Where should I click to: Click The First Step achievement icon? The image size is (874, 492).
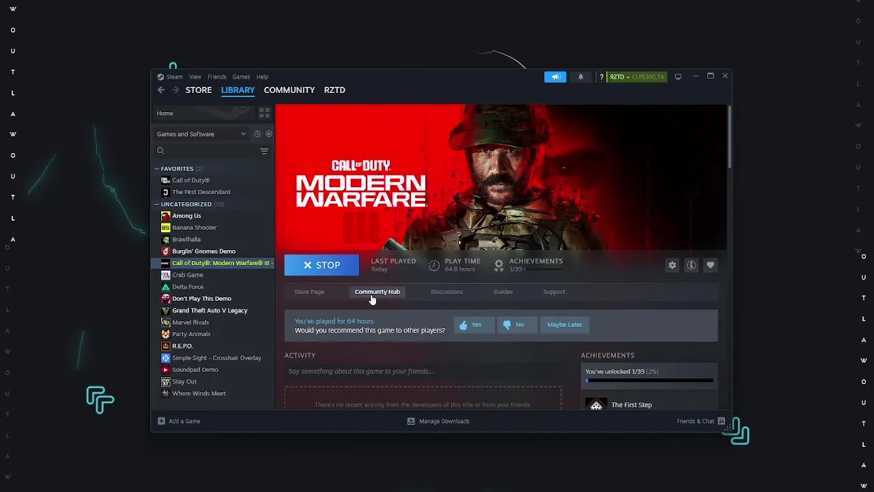(x=596, y=405)
